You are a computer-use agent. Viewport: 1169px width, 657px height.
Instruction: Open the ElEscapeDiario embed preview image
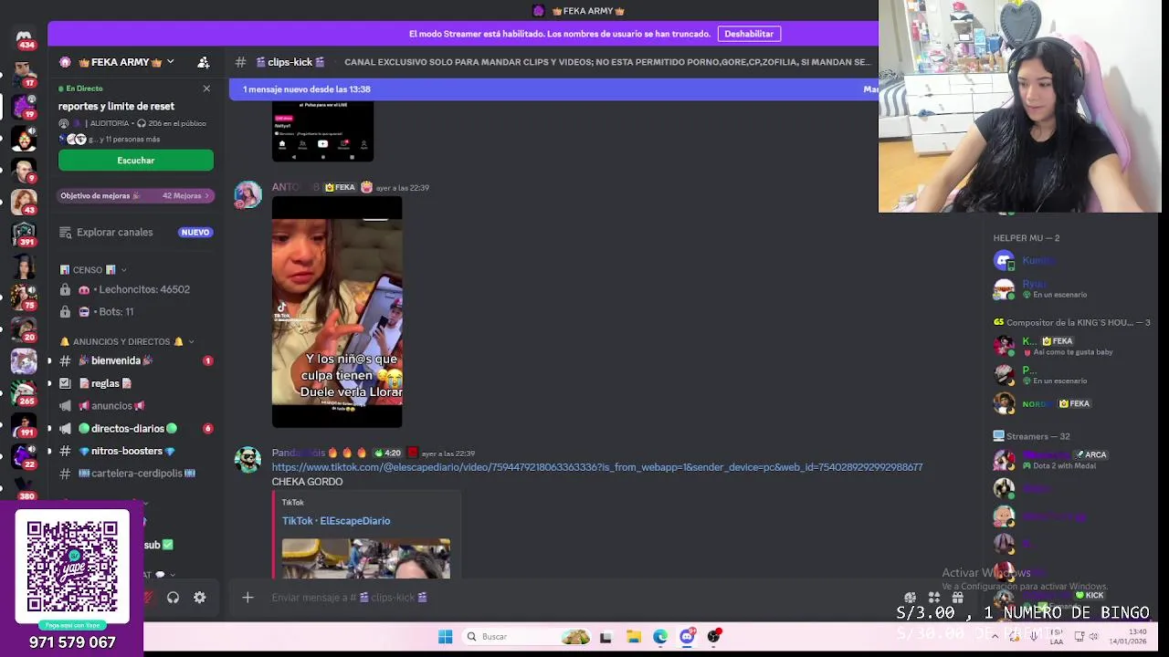366,558
